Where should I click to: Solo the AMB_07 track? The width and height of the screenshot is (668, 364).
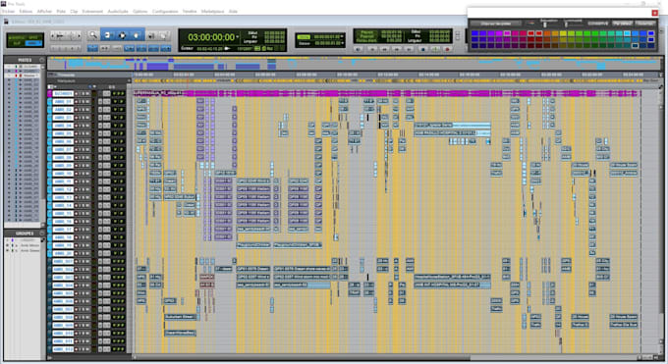click(83, 149)
